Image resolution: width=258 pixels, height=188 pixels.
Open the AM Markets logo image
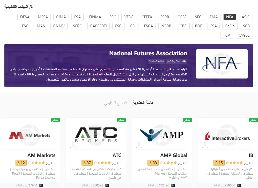[x=30, y=135]
